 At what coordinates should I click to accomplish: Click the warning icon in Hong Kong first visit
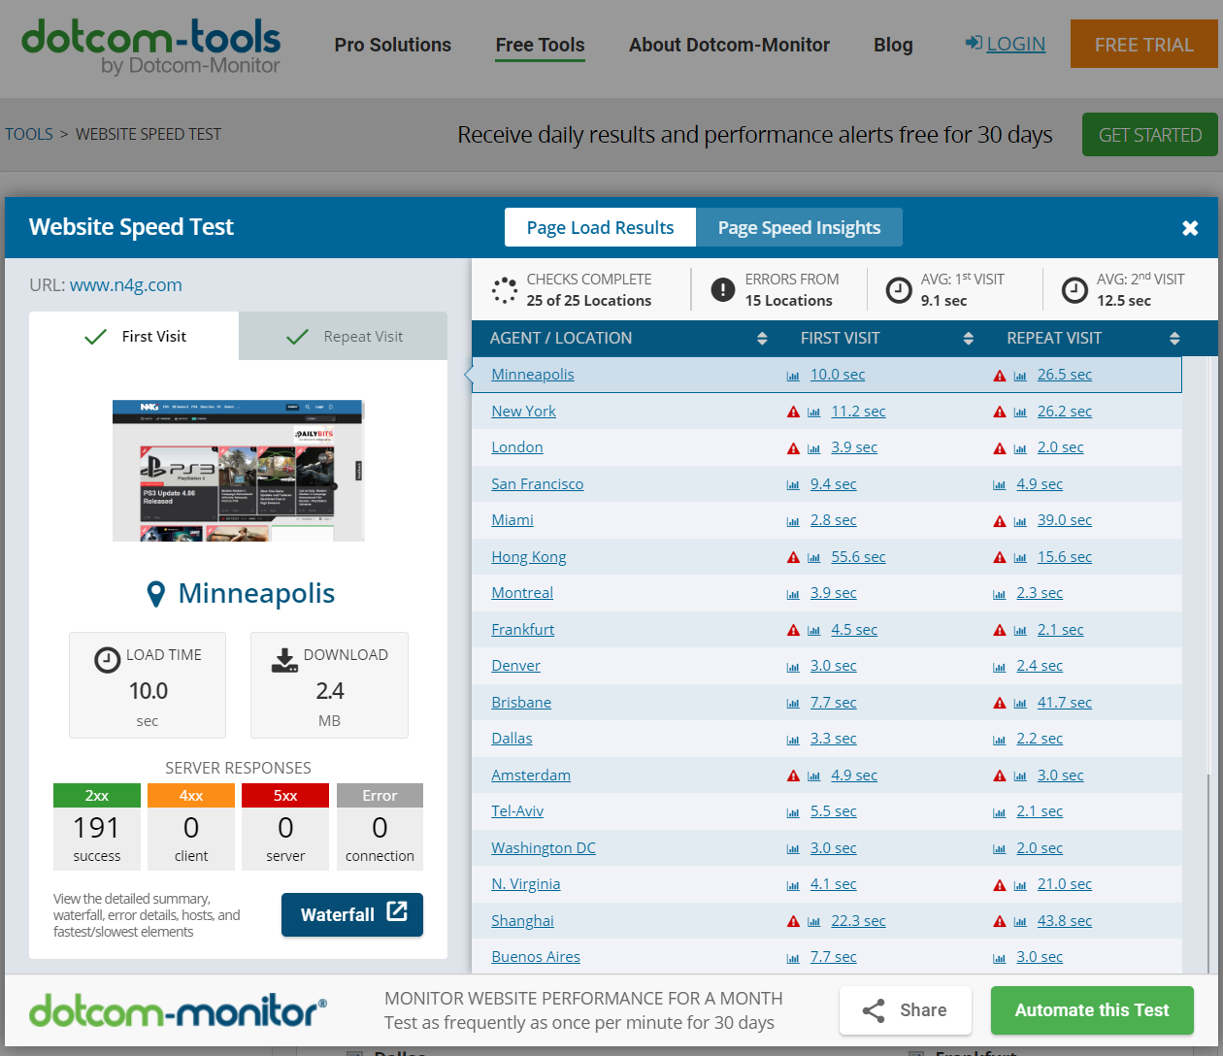click(x=793, y=557)
